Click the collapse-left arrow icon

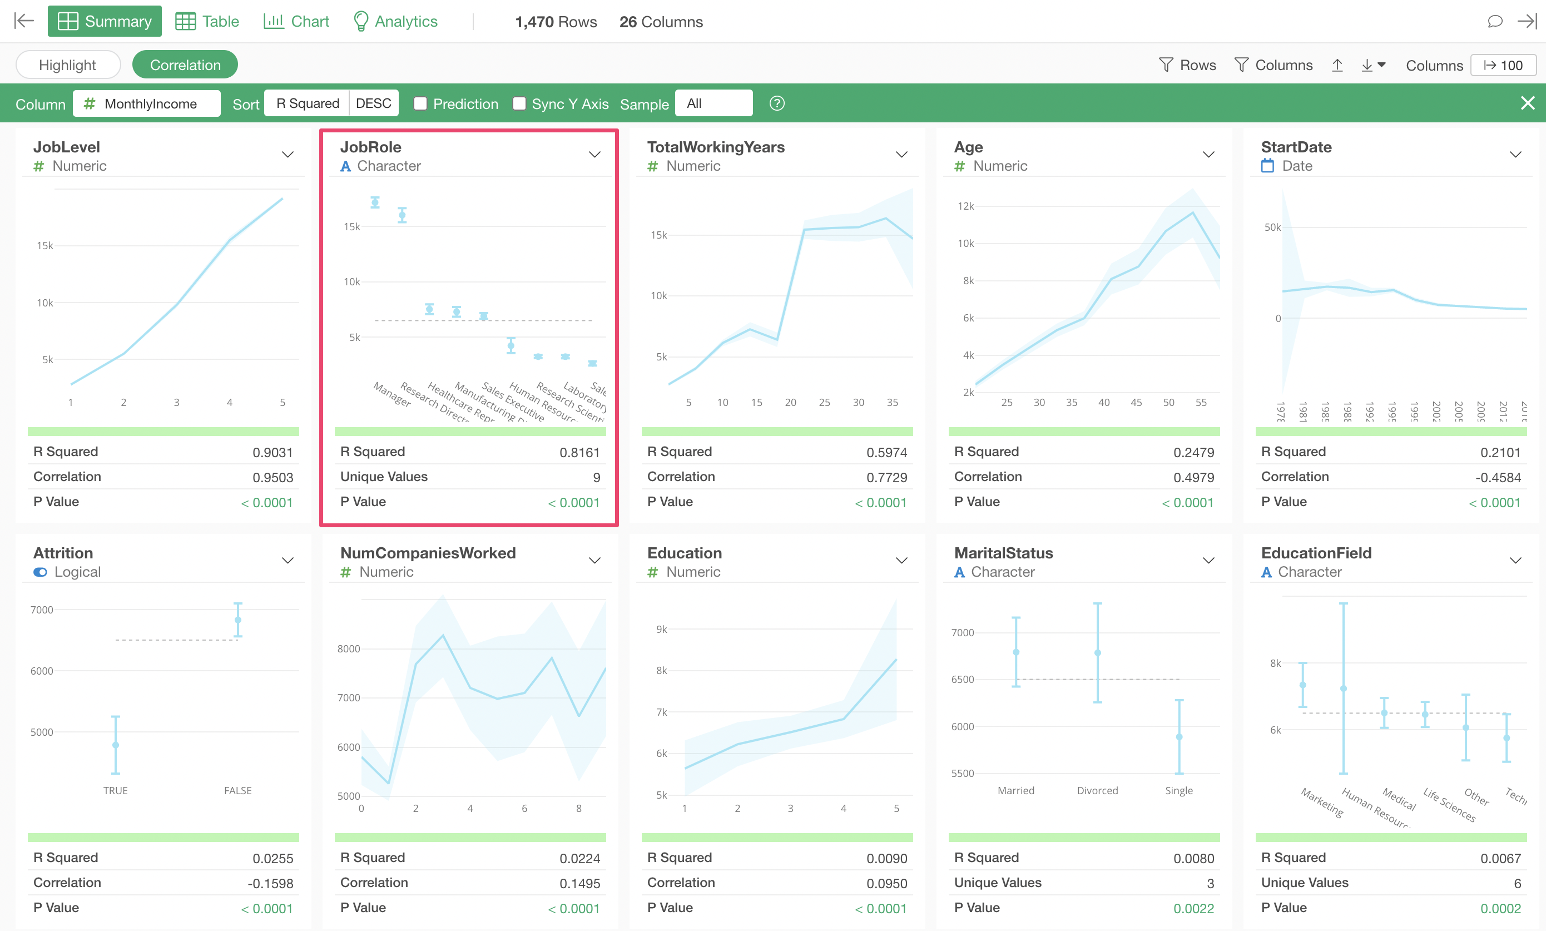(23, 21)
